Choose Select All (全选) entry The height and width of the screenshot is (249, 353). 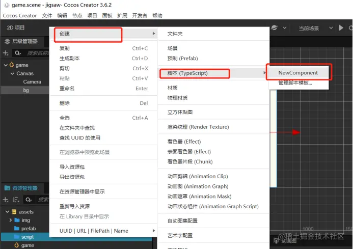tap(103, 118)
